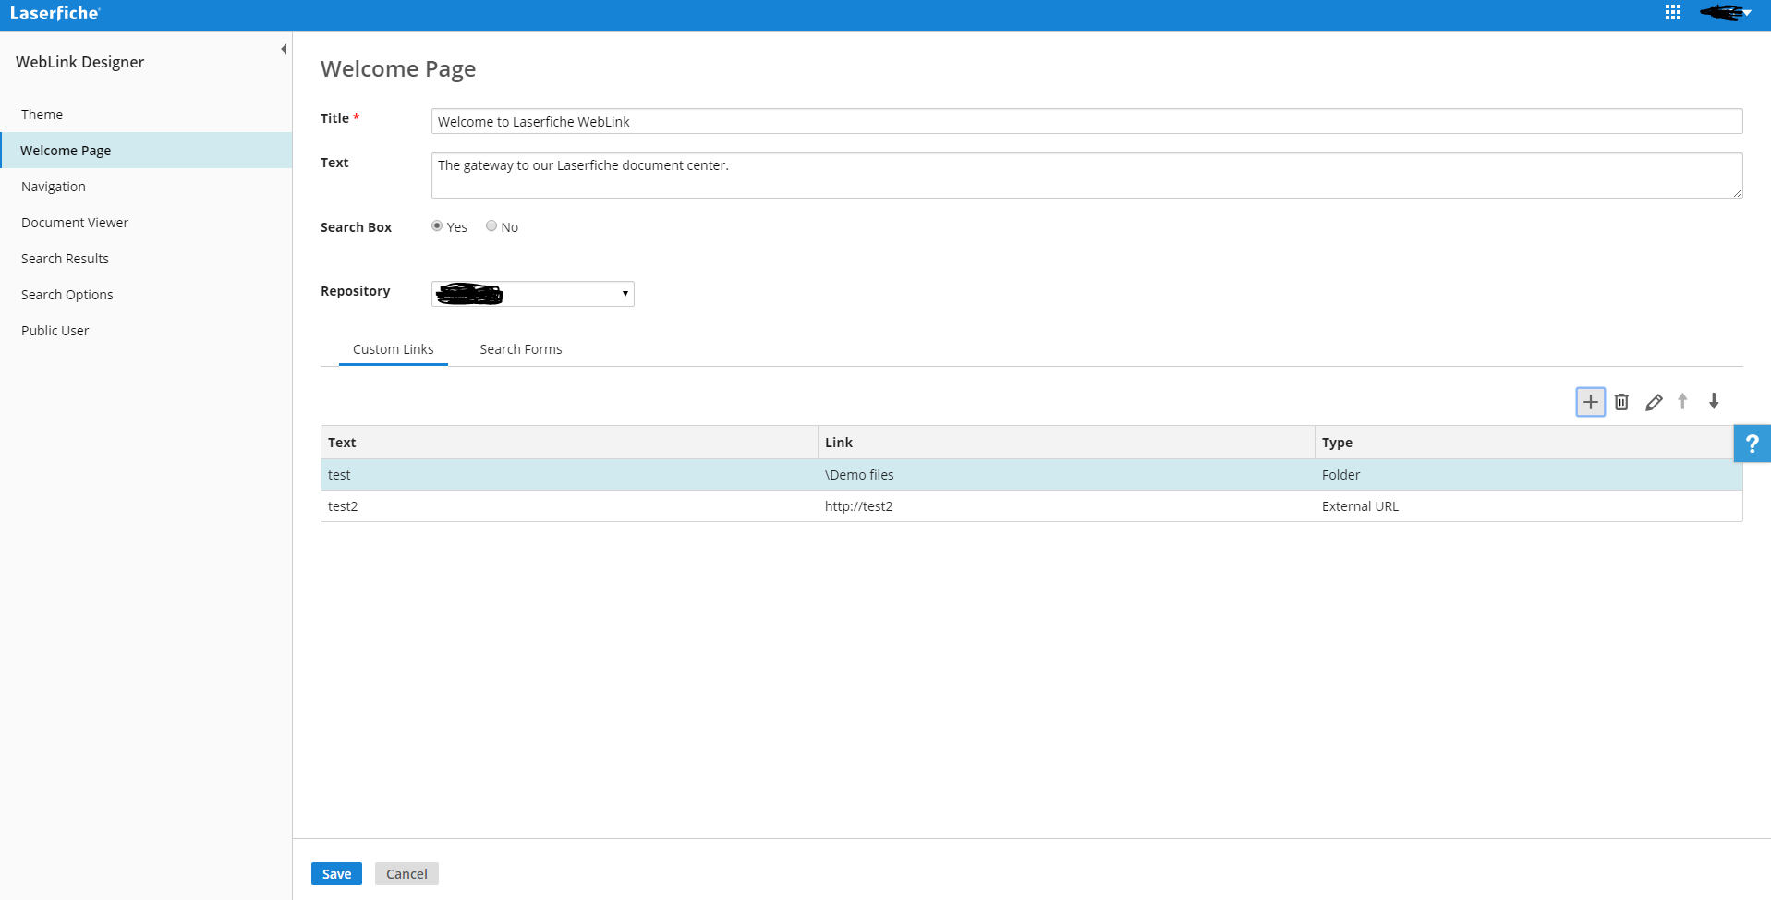The width and height of the screenshot is (1771, 900).
Task: Click the Title input field
Action: point(1086,122)
